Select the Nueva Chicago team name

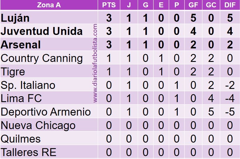pos(38,126)
